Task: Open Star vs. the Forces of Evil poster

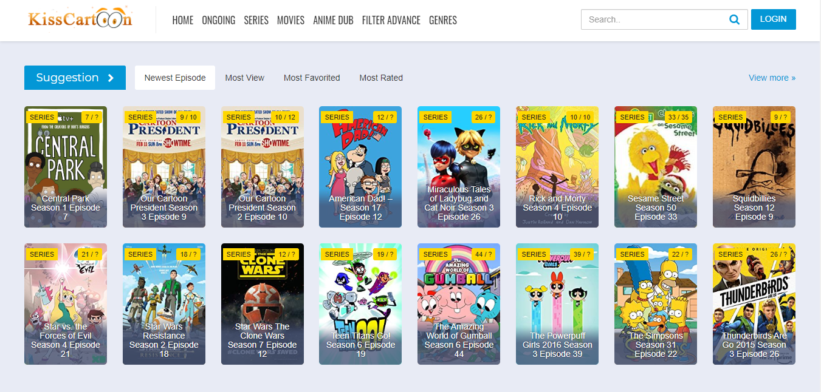Action: point(66,304)
